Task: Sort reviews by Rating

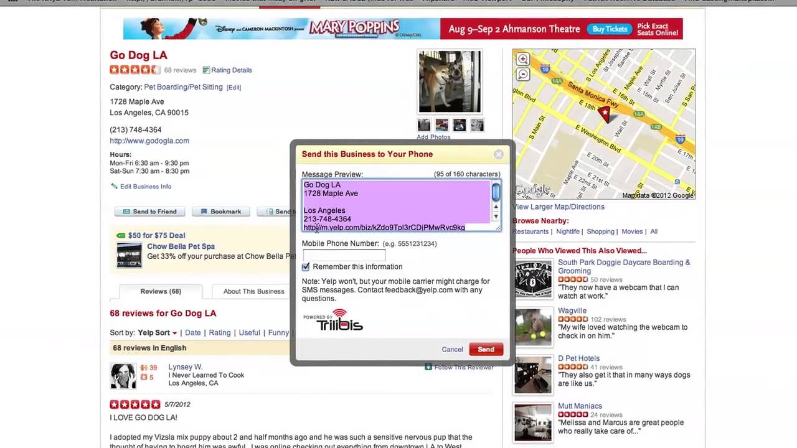Action: tap(220, 333)
